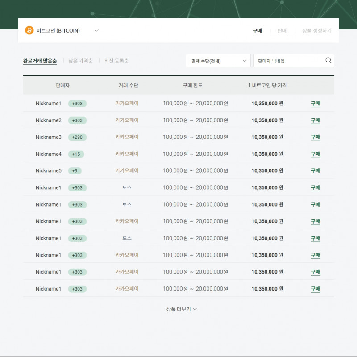Click the +290 badge next to Nickname3

77,137
